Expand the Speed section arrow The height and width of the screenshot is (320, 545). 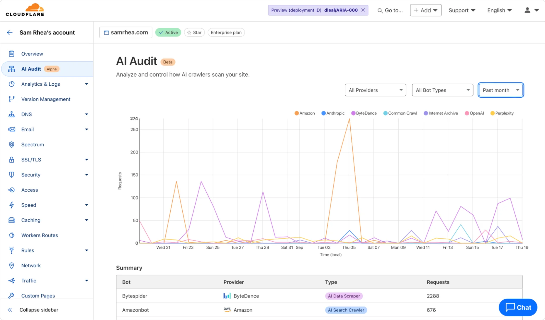[86, 205]
